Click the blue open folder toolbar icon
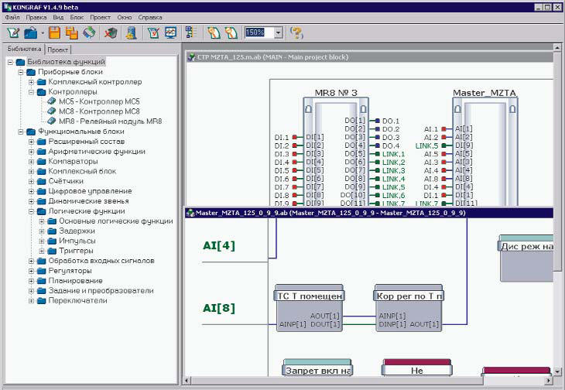565x390 pixels. coord(31,33)
